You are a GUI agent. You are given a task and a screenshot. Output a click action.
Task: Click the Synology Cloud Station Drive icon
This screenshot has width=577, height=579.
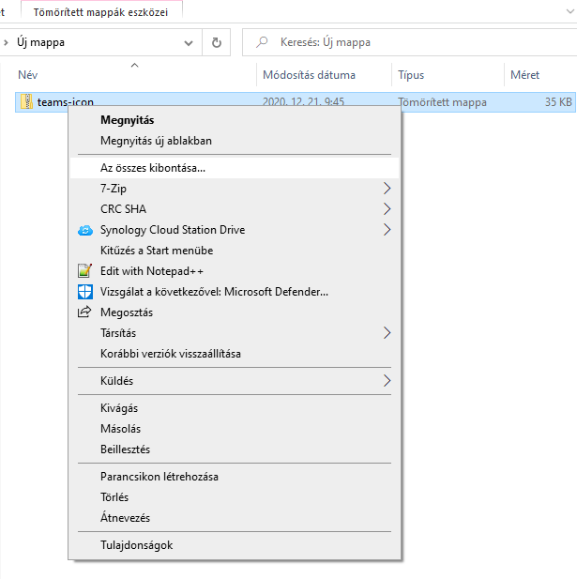[x=84, y=230]
